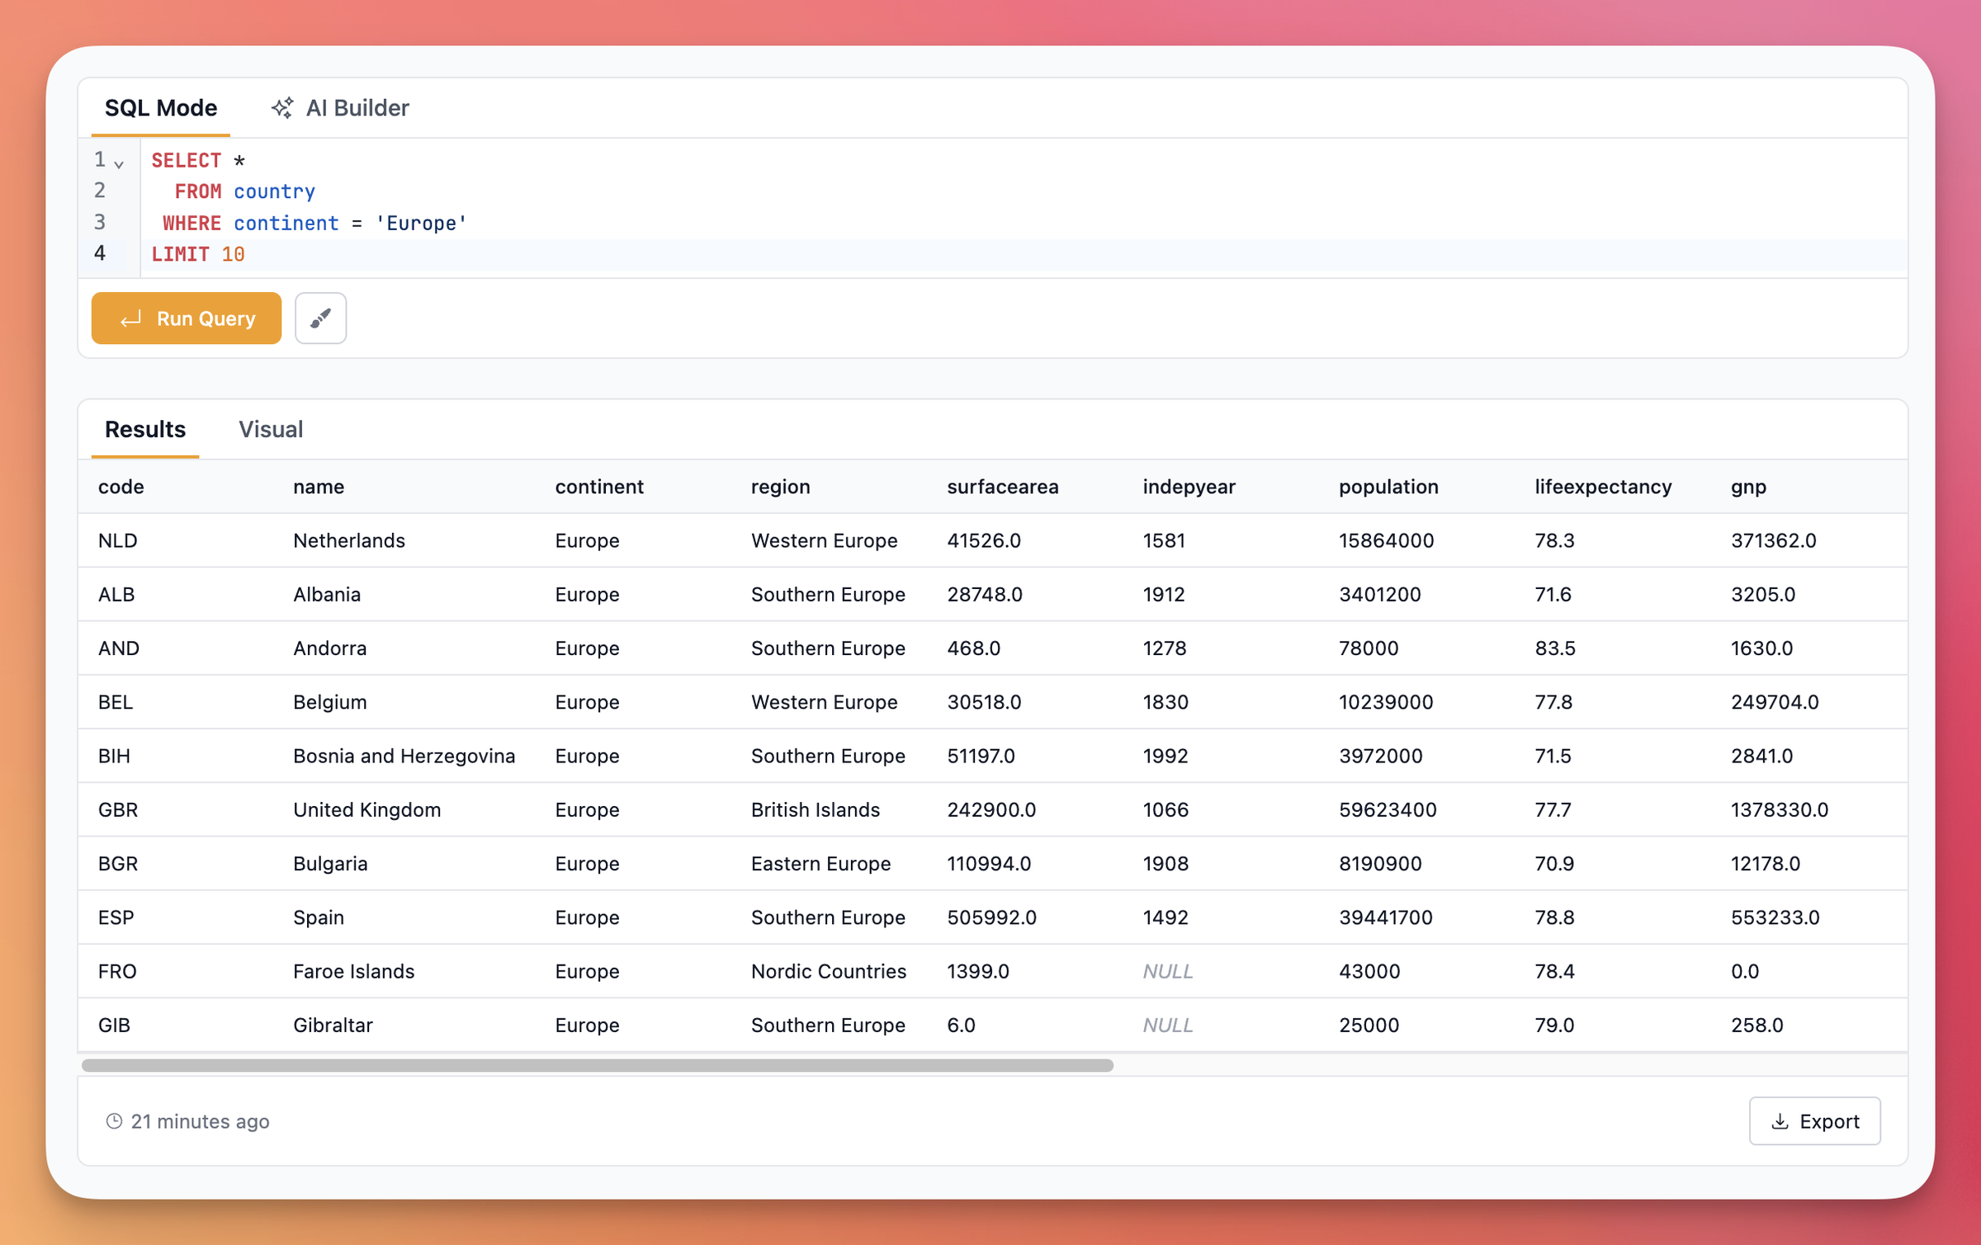The height and width of the screenshot is (1245, 1981).
Task: Click the download icon on Export
Action: pos(1780,1120)
